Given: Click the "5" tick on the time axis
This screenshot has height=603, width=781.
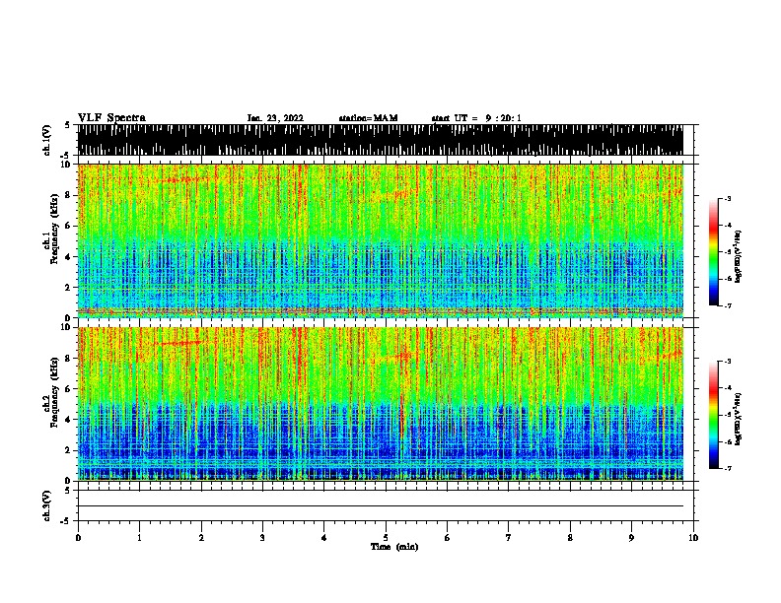Looking at the screenshot, I should point(386,538).
